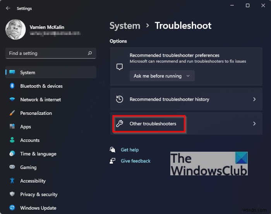Click the Gaming controller icon
Image resolution: width=271 pixels, height=214 pixels.
point(12,167)
